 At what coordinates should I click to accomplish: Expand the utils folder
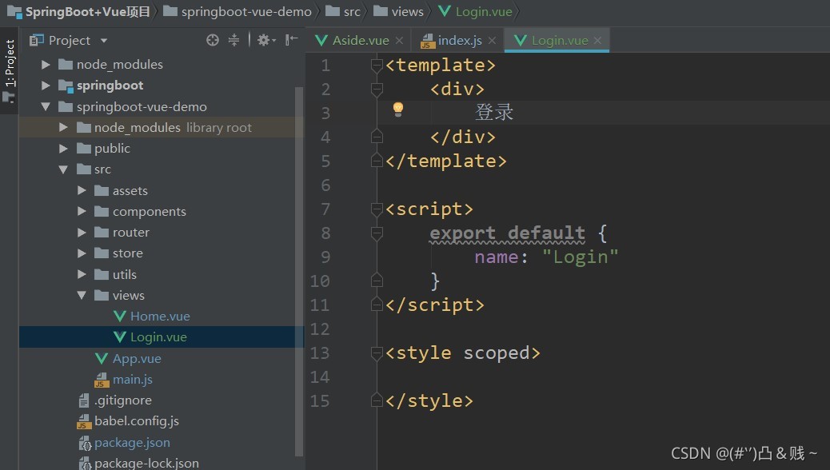[x=82, y=274]
